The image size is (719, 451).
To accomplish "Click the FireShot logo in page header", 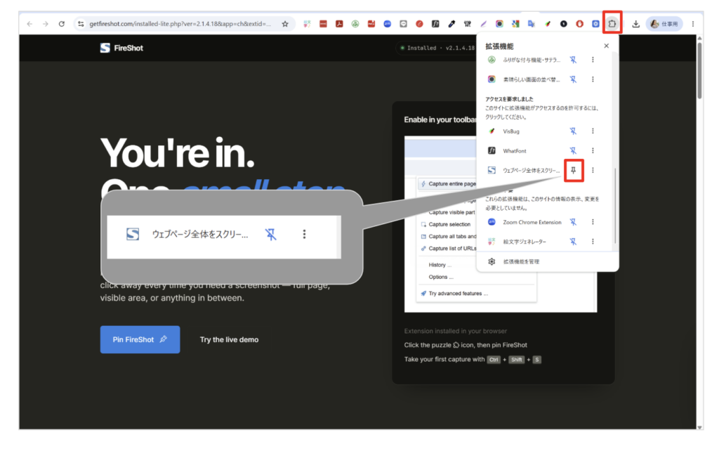I will (121, 48).
